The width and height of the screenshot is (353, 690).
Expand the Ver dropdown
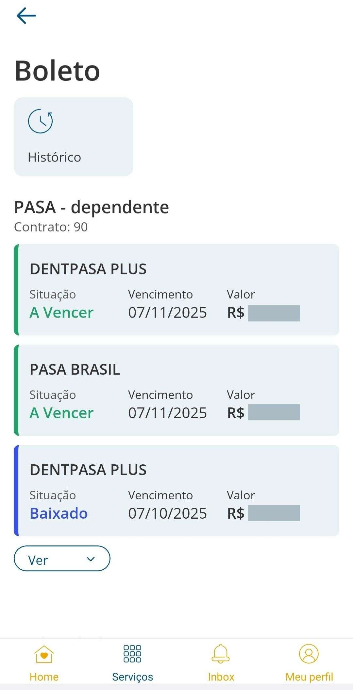coord(62,559)
